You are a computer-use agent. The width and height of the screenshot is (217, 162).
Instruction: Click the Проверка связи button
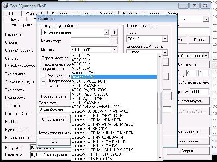(x=55, y=96)
